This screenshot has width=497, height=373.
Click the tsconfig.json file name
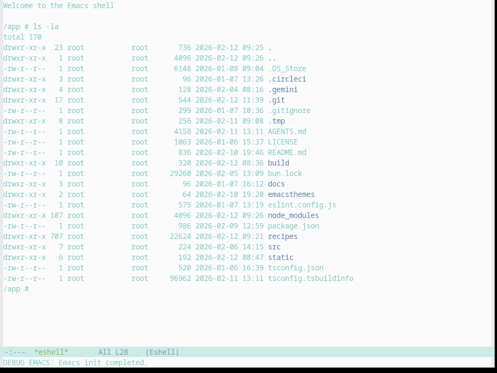tap(295, 268)
